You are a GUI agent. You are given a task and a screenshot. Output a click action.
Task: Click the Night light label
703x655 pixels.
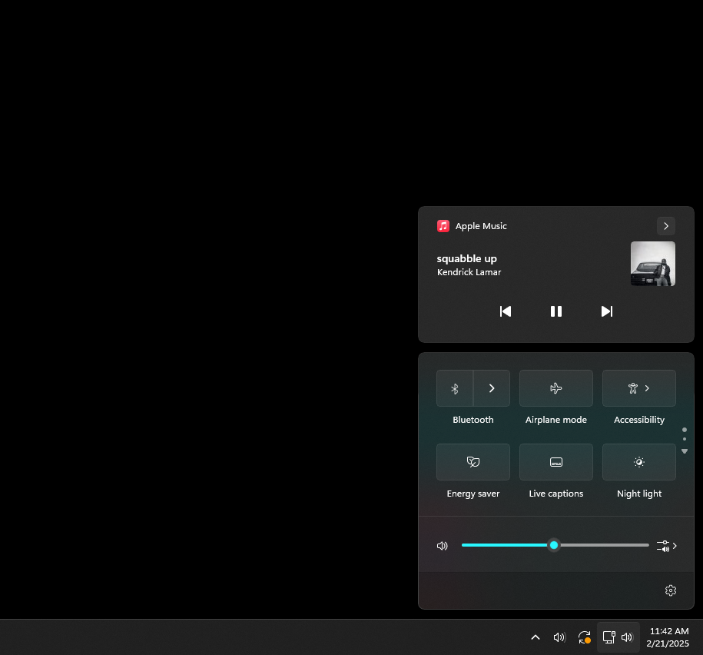point(639,494)
